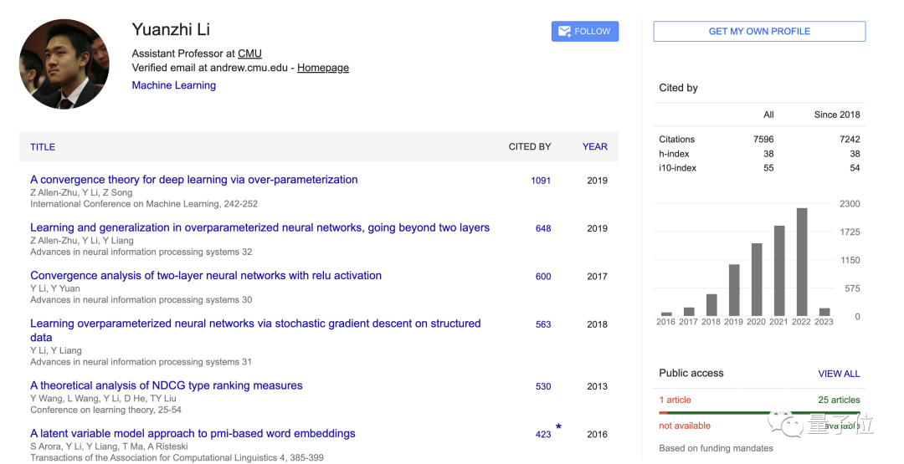Click the public access availability progress bar
Image resolution: width=904 pixels, height=464 pixels.
tap(759, 412)
